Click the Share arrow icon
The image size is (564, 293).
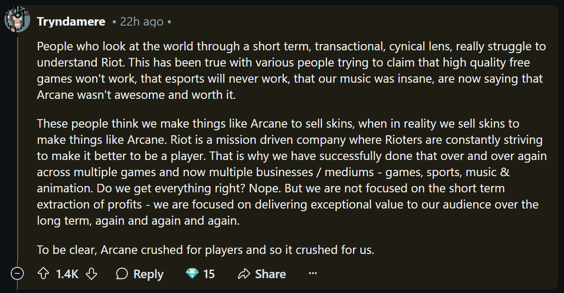244,274
